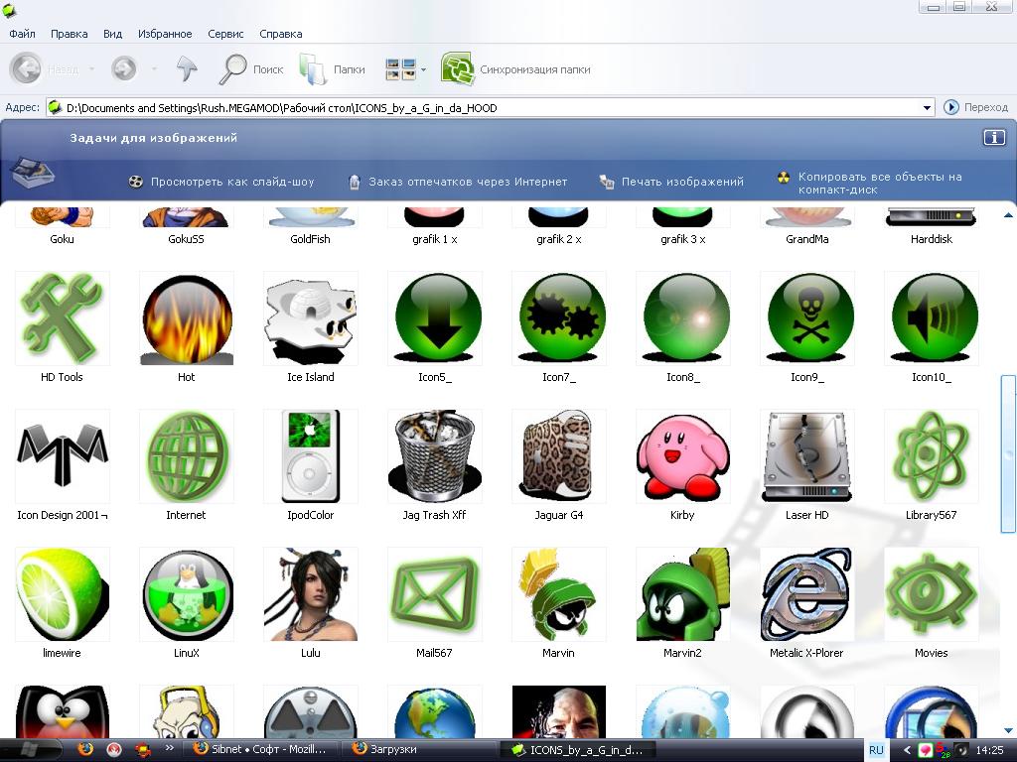1017x762 pixels.
Task: Select the Goku file label
Action: (63, 239)
